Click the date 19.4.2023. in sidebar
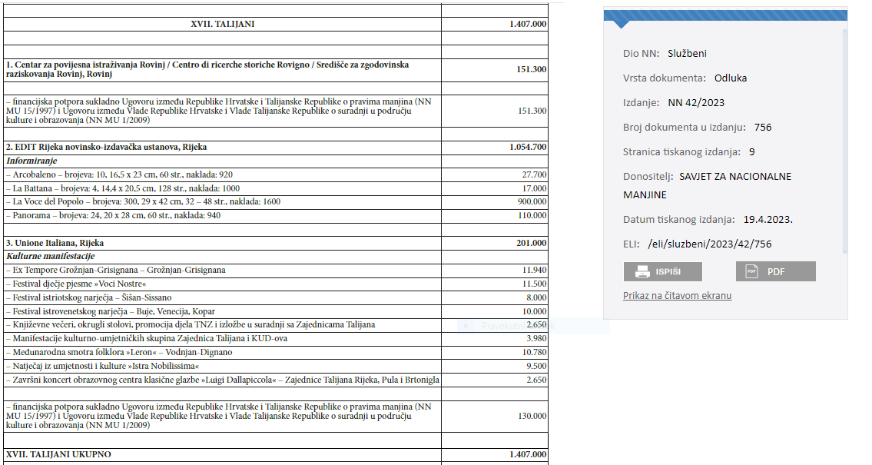This screenshot has width=872, height=465. pos(768,220)
